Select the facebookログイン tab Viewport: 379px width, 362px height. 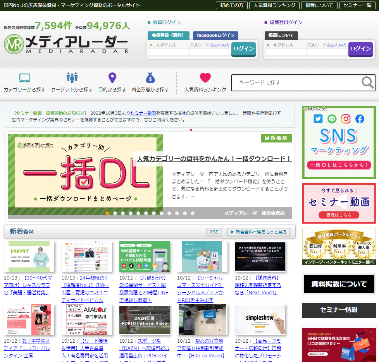tap(215, 36)
